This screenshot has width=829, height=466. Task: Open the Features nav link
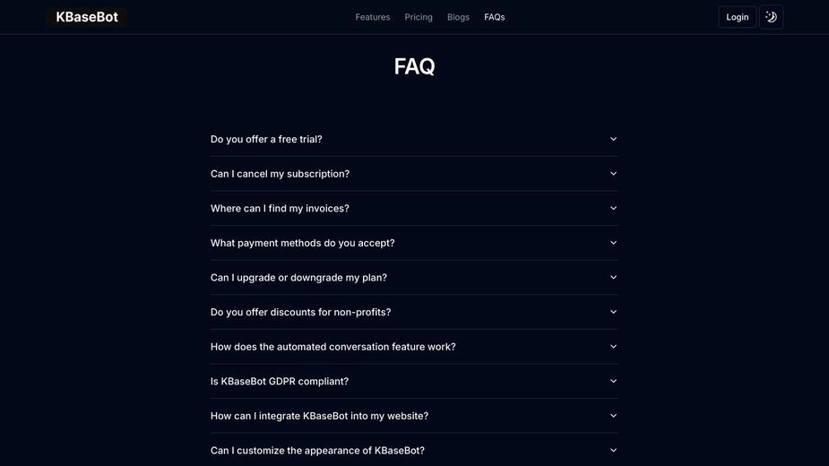(372, 17)
